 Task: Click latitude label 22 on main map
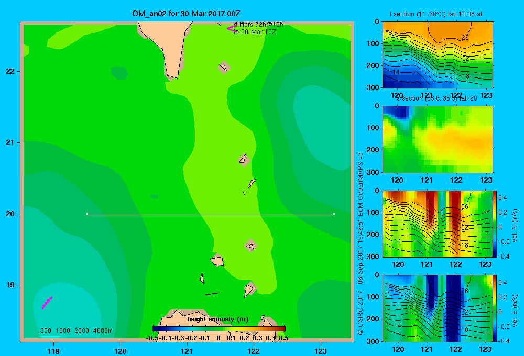point(10,72)
